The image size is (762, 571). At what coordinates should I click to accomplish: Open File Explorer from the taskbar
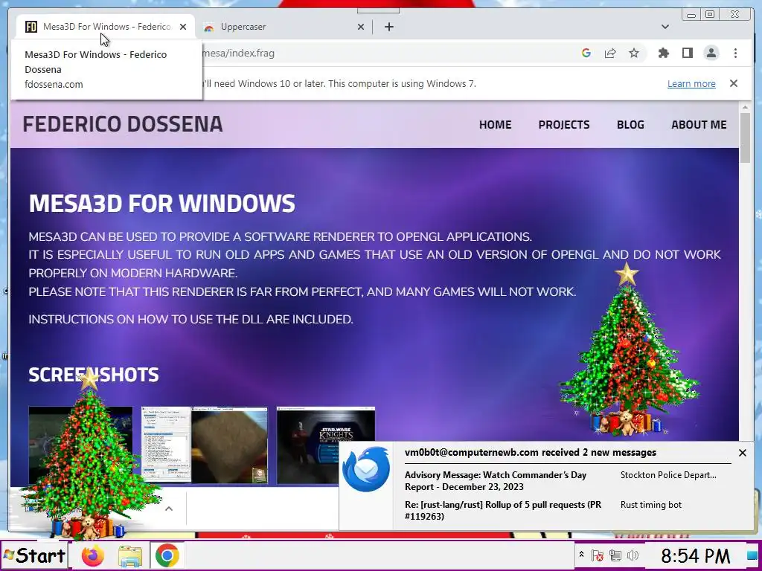coord(130,555)
